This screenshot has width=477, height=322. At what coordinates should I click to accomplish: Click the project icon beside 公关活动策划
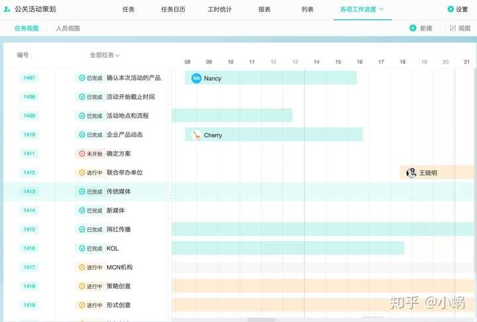pos(7,9)
